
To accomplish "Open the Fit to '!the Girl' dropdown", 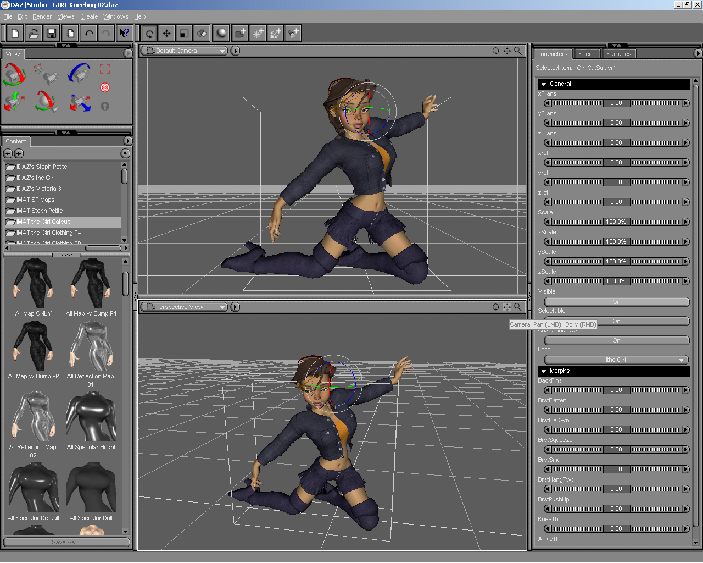I will coord(616,360).
